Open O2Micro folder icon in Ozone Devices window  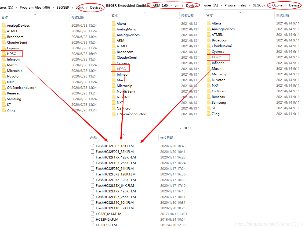(209, 91)
